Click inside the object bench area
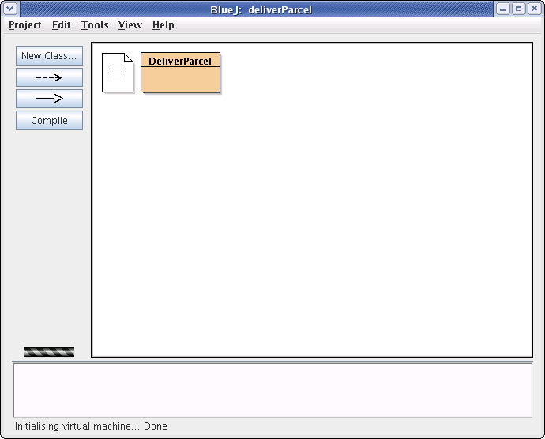The image size is (545, 439). pyautogui.click(x=272, y=390)
